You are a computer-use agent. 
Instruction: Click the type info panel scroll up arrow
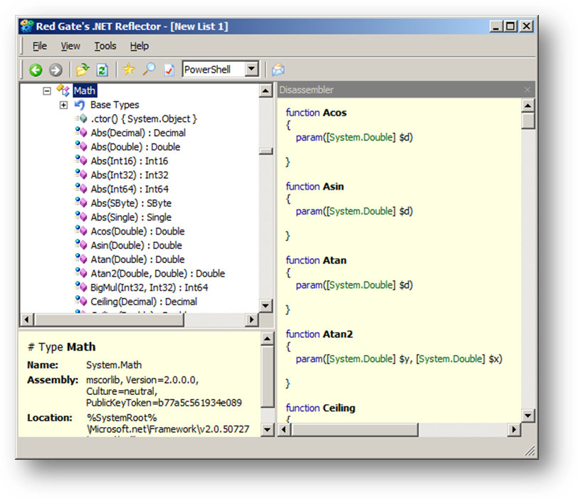tap(267, 339)
